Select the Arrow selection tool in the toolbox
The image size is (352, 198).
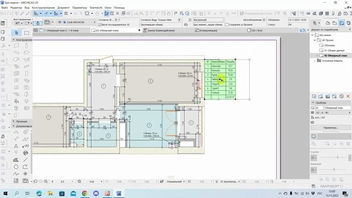click(x=16, y=33)
